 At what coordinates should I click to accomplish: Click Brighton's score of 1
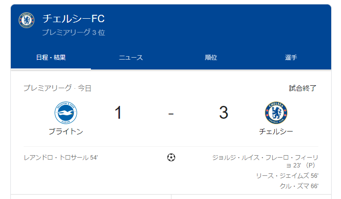click(x=118, y=112)
